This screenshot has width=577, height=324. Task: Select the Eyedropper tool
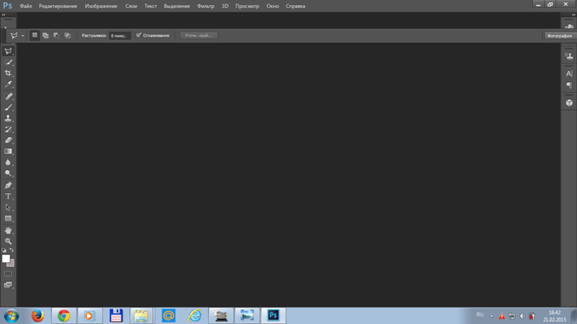(9, 84)
